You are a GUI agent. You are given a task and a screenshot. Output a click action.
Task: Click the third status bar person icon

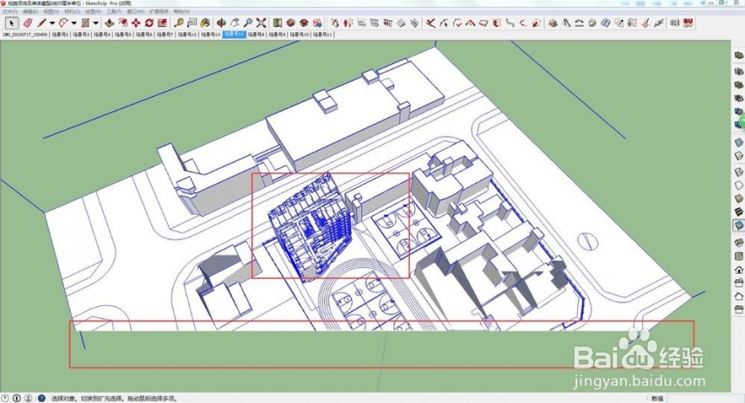[x=29, y=399]
